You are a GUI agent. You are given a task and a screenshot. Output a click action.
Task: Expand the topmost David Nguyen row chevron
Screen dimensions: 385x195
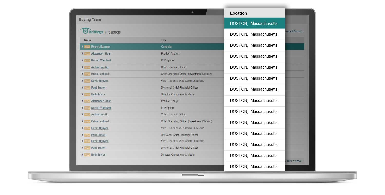(82, 81)
